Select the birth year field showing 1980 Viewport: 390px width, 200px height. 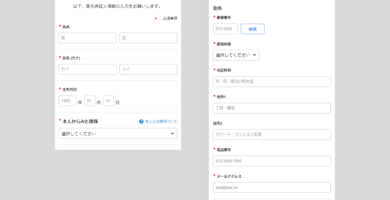tap(67, 101)
